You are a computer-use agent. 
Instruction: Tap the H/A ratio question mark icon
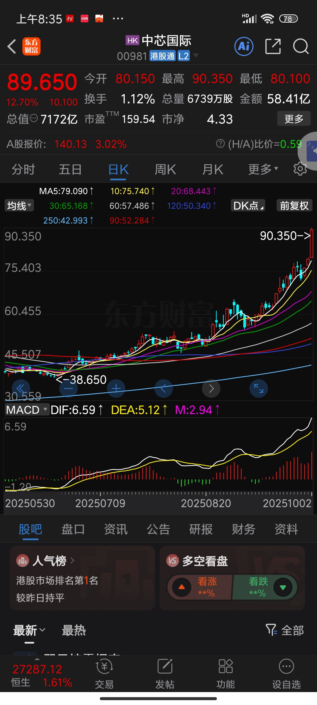click(220, 144)
